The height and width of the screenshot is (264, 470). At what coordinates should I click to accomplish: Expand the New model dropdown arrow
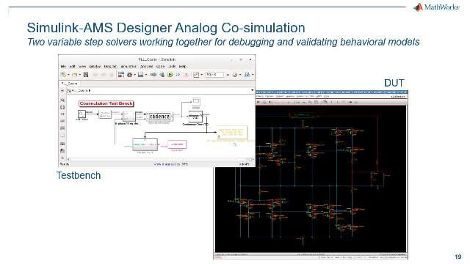(68, 75)
